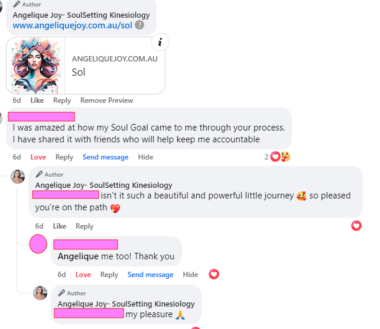Open the heart and hug reactions count

click(277, 157)
